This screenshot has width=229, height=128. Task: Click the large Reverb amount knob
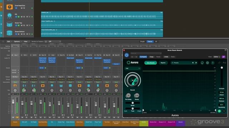coord(133,80)
